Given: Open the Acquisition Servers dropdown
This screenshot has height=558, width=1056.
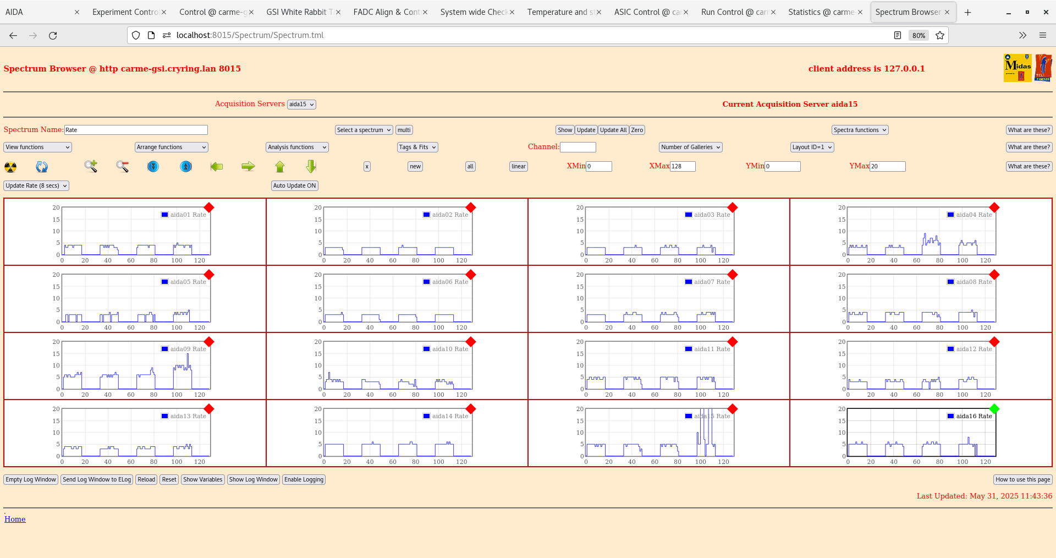Looking at the screenshot, I should (301, 104).
